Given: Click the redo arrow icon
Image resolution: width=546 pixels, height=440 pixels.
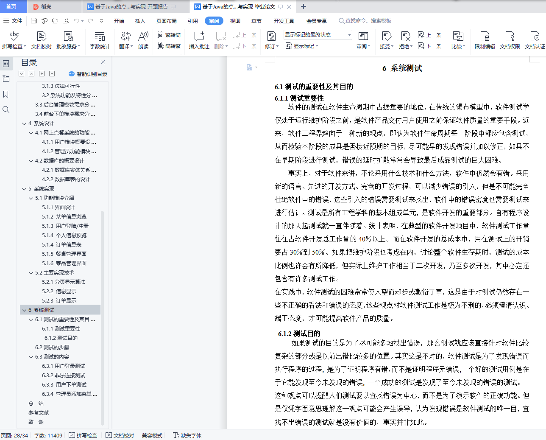Looking at the screenshot, I should [90, 21].
